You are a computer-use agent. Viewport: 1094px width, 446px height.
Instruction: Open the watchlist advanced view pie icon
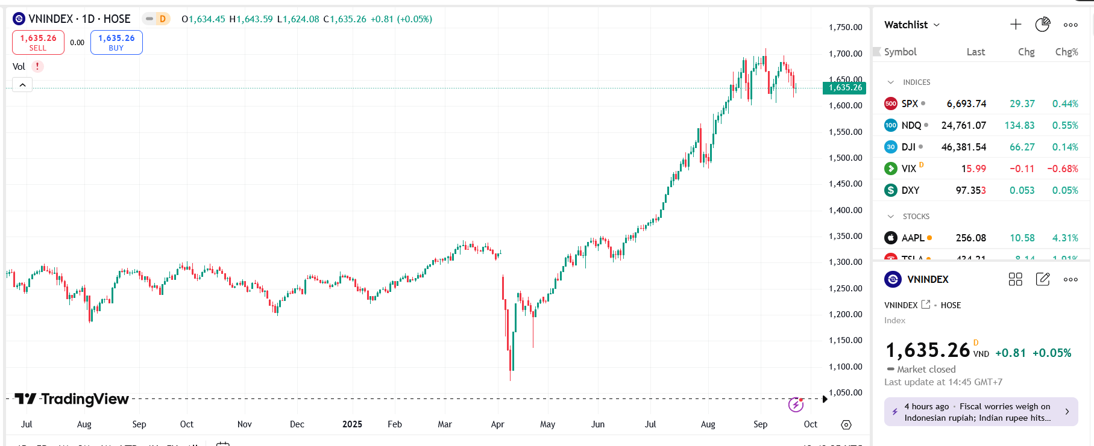point(1043,25)
